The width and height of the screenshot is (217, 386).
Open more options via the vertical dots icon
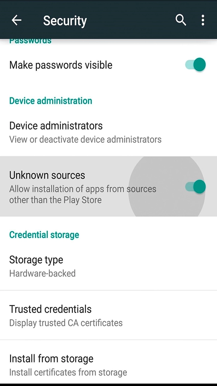[x=203, y=20]
